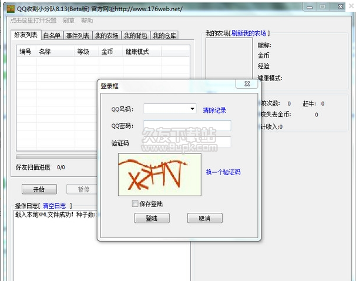Click the friend scan progress bar
Image resolution: width=356 pixels, height=281 pixels.
coord(57,157)
